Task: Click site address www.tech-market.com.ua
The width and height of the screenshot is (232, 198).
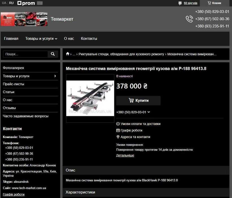Action: (29, 188)
